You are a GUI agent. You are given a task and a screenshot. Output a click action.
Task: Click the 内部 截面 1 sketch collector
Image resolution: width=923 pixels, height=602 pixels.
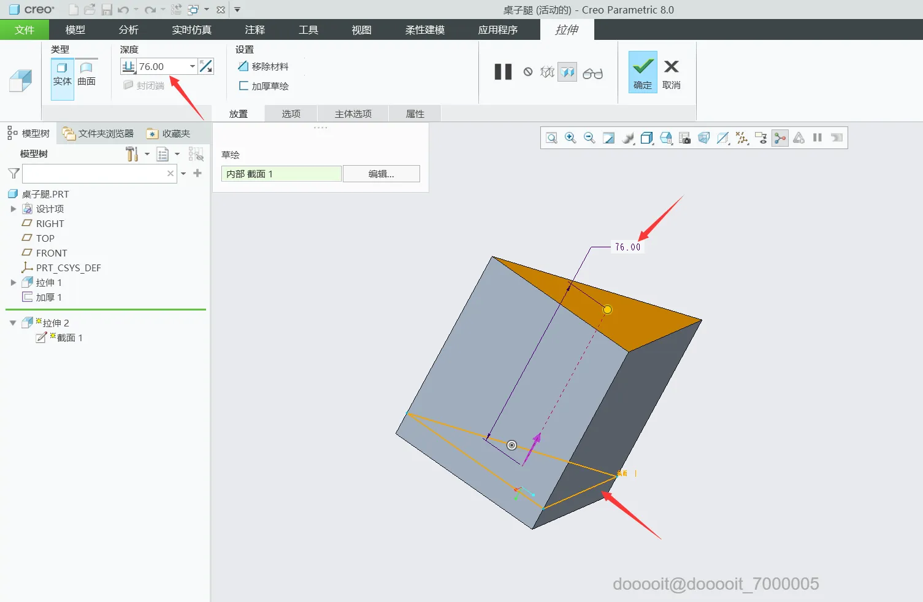pos(281,174)
